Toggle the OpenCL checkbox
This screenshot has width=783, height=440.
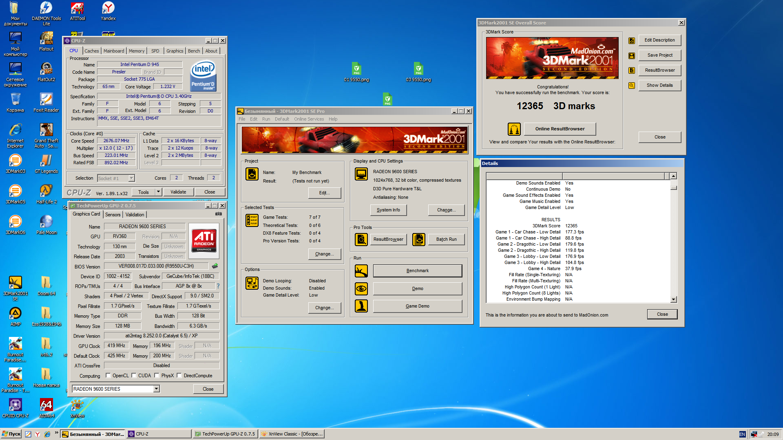point(108,376)
